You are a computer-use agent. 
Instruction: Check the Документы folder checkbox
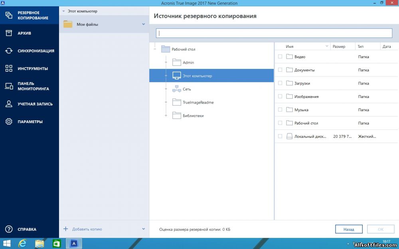click(280, 70)
